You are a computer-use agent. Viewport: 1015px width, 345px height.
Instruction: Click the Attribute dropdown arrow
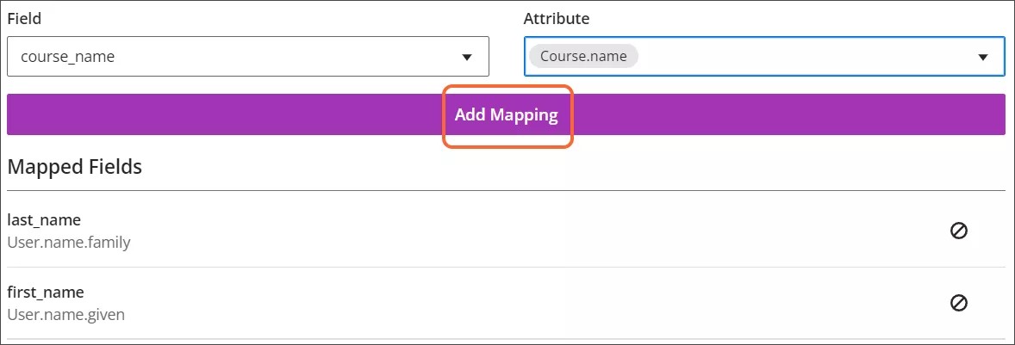[982, 57]
